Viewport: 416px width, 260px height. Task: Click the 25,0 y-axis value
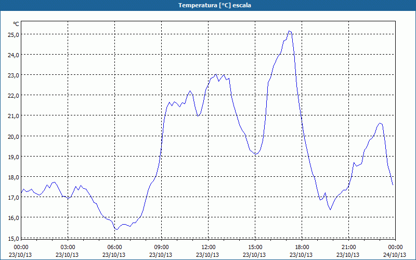[x=14, y=34]
